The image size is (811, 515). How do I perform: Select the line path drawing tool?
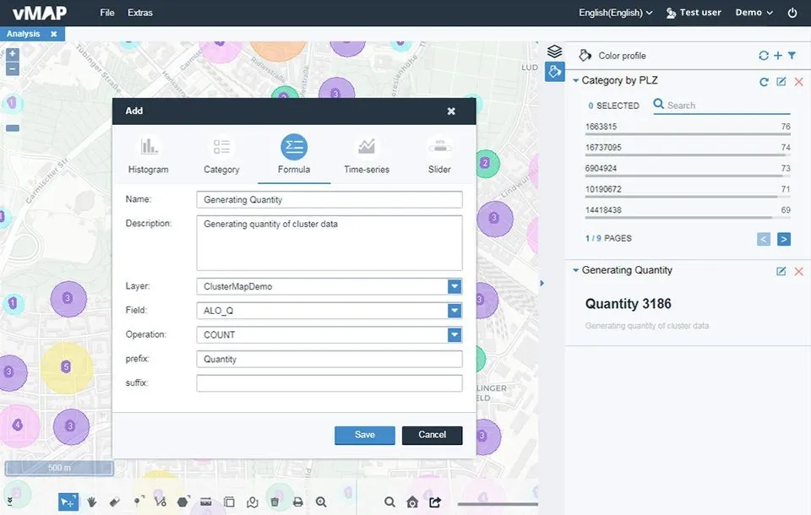point(161,501)
